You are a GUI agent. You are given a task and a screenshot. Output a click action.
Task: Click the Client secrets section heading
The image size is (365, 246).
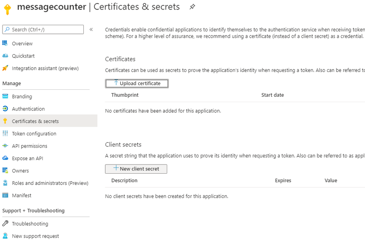coord(123,144)
